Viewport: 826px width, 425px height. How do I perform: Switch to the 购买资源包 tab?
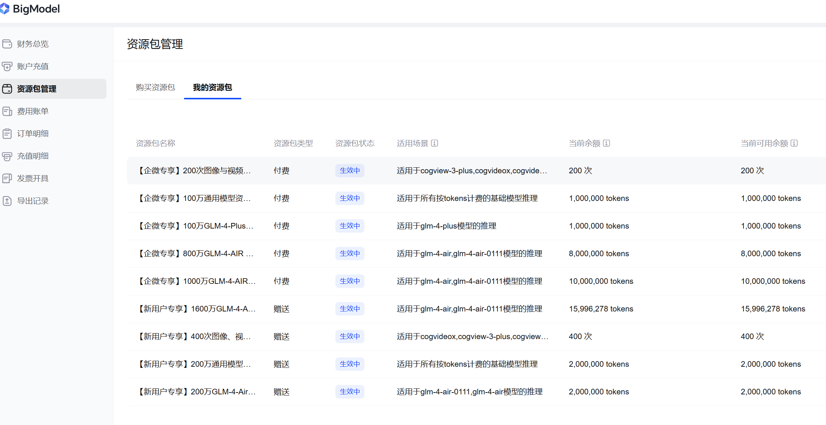(155, 87)
